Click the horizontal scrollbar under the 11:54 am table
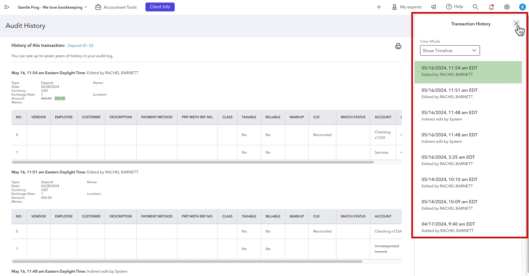The image size is (529, 276). coord(193,162)
